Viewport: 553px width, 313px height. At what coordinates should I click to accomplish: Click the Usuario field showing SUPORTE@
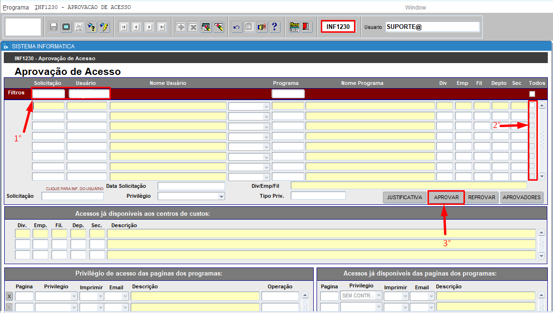tap(432, 27)
